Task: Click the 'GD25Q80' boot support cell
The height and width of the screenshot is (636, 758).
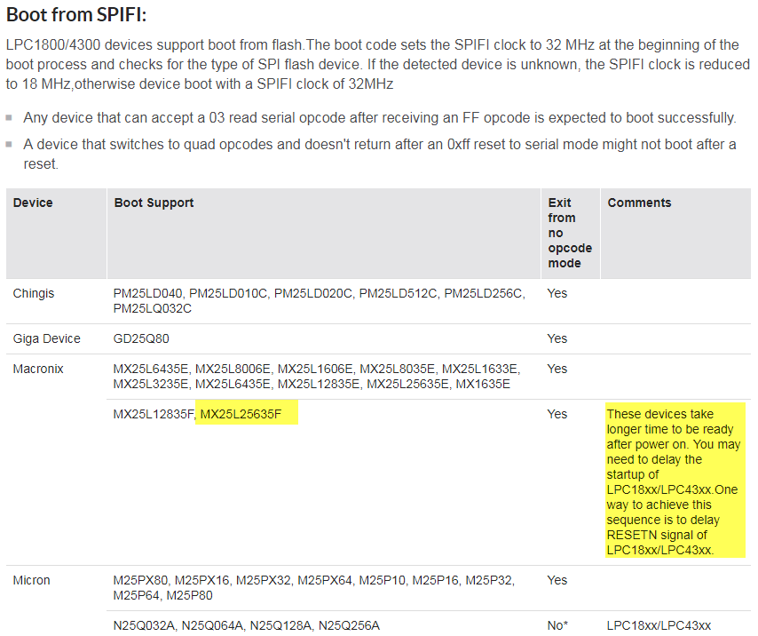Action: [x=141, y=338]
